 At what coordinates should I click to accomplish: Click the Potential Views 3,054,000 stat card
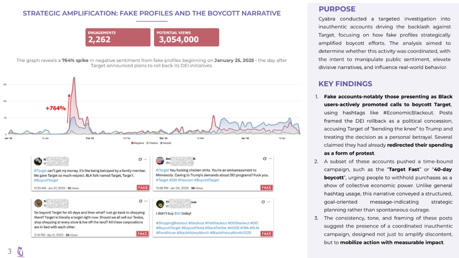click(186, 37)
